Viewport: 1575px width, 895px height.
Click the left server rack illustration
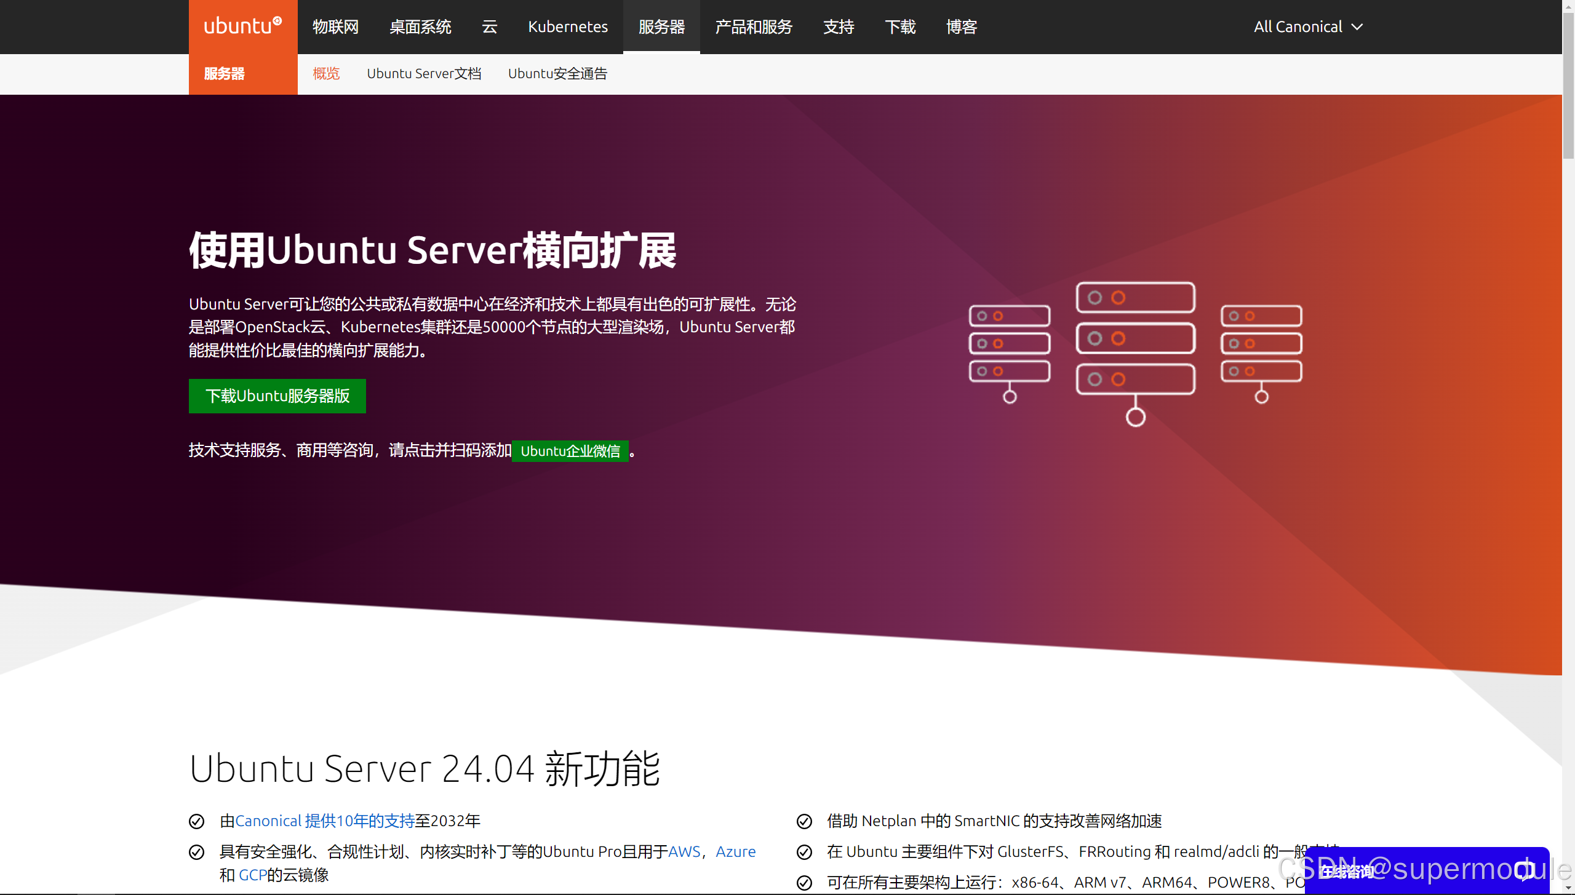(1009, 343)
